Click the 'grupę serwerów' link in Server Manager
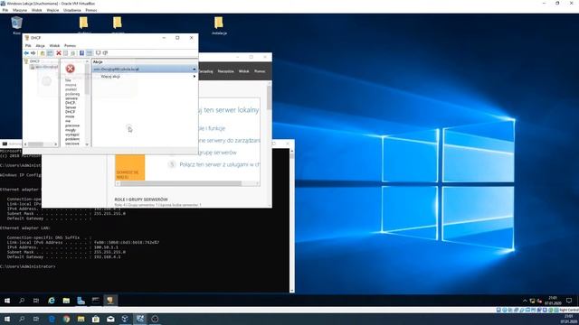The width and height of the screenshot is (579, 325). coord(217,153)
